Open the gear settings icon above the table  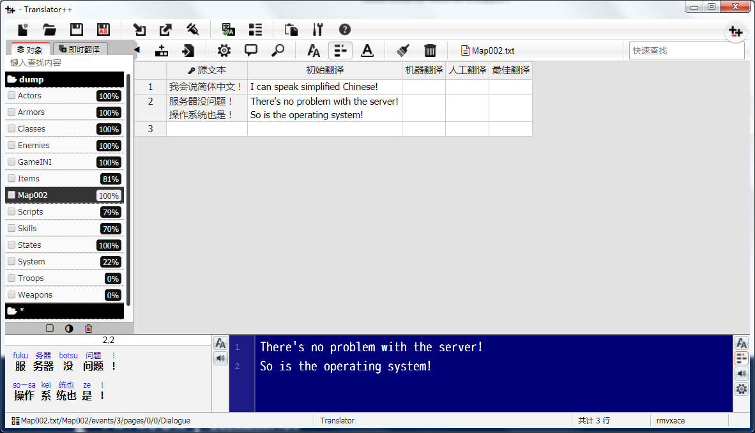coord(224,50)
